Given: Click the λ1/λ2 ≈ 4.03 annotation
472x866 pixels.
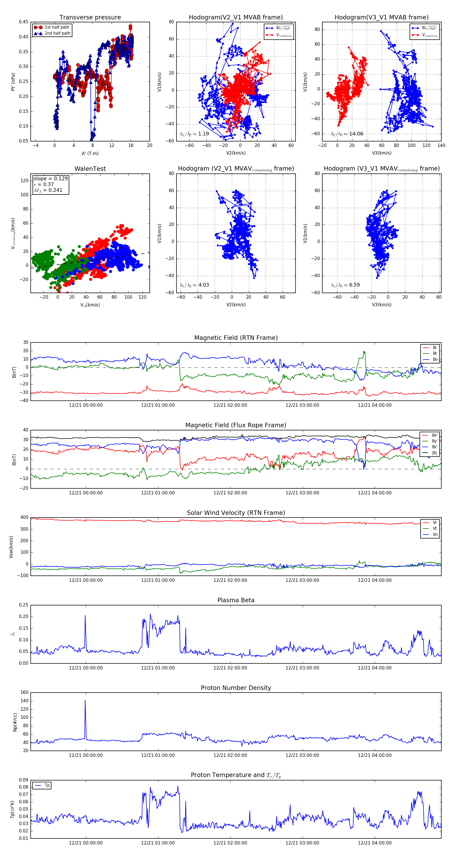Looking at the screenshot, I should [x=194, y=285].
